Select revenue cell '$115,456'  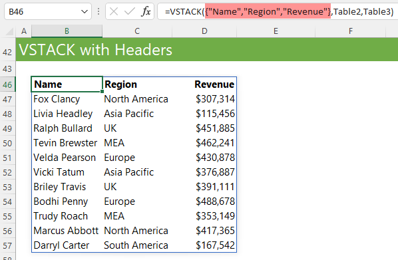point(204,114)
